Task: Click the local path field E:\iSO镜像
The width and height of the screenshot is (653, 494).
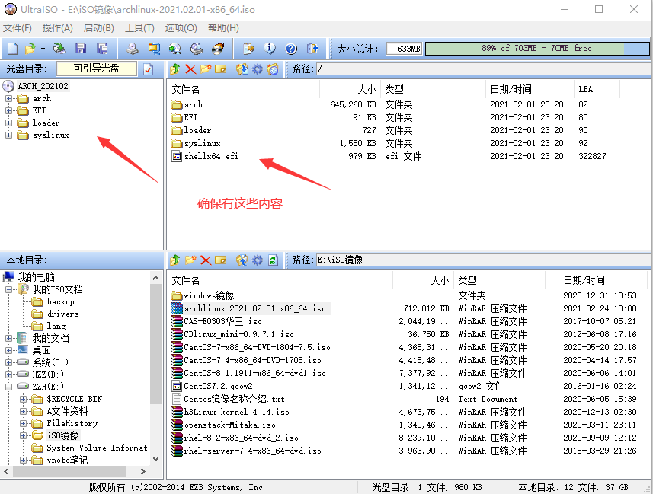Action: pos(483,260)
